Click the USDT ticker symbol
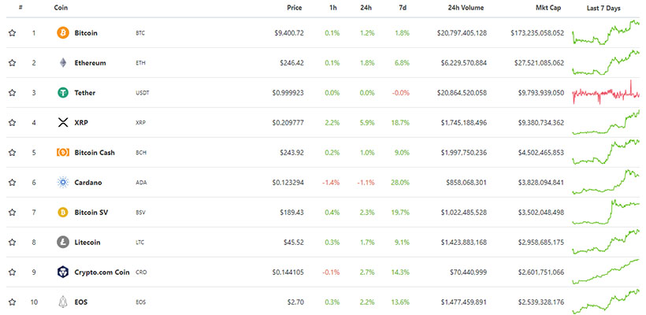Image resolution: width=646 pixels, height=315 pixels. (142, 93)
